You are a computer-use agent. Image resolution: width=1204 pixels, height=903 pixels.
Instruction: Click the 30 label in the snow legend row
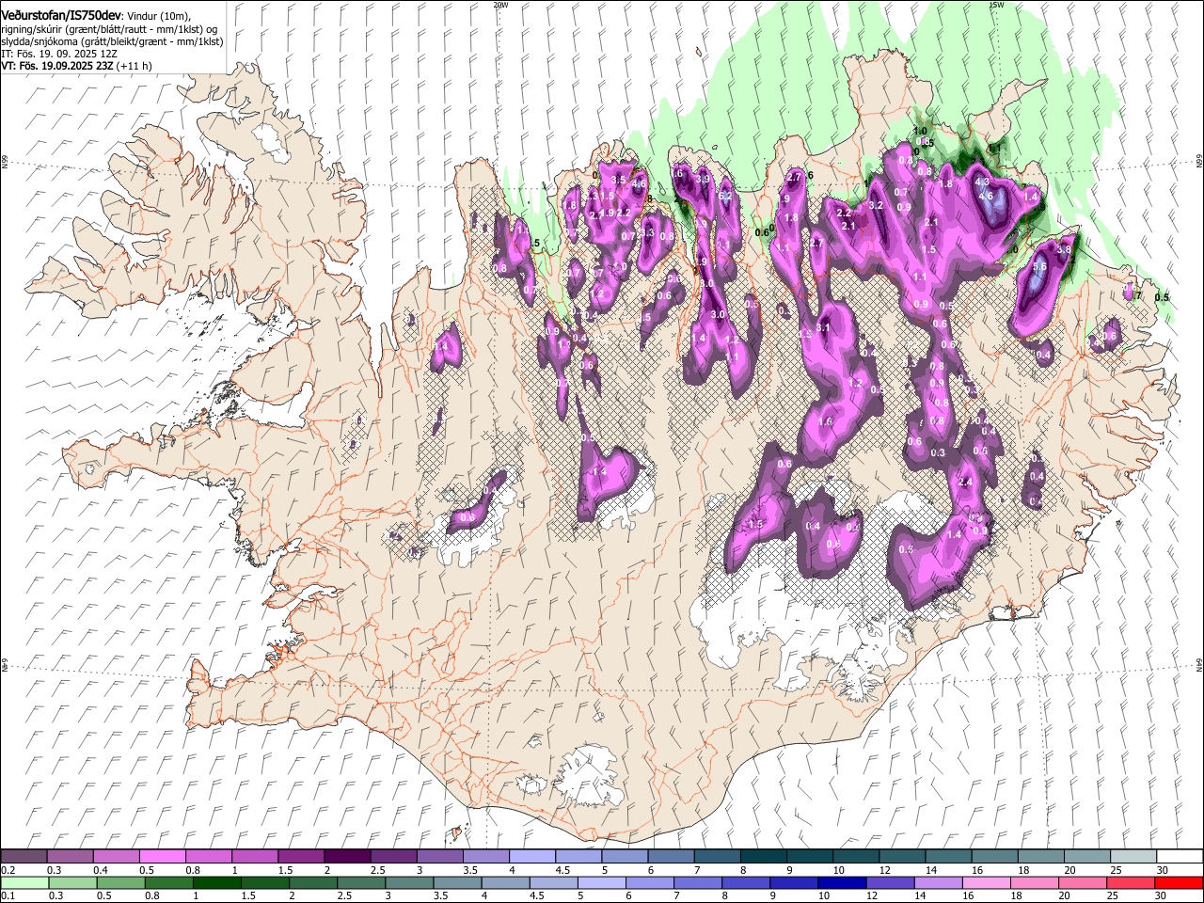pos(1163,869)
